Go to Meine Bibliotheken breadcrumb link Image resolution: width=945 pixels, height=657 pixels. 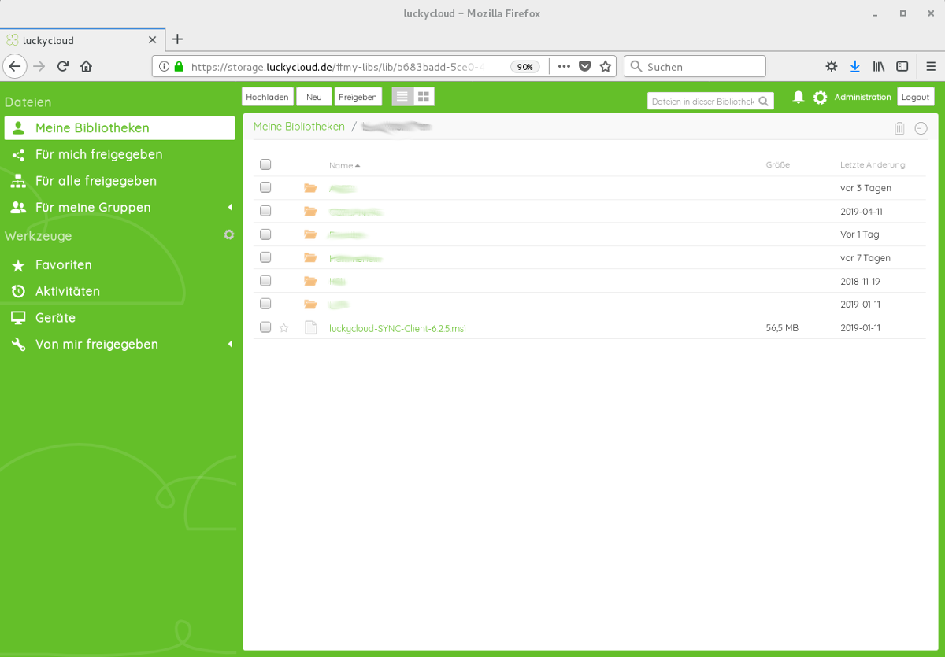pyautogui.click(x=299, y=127)
